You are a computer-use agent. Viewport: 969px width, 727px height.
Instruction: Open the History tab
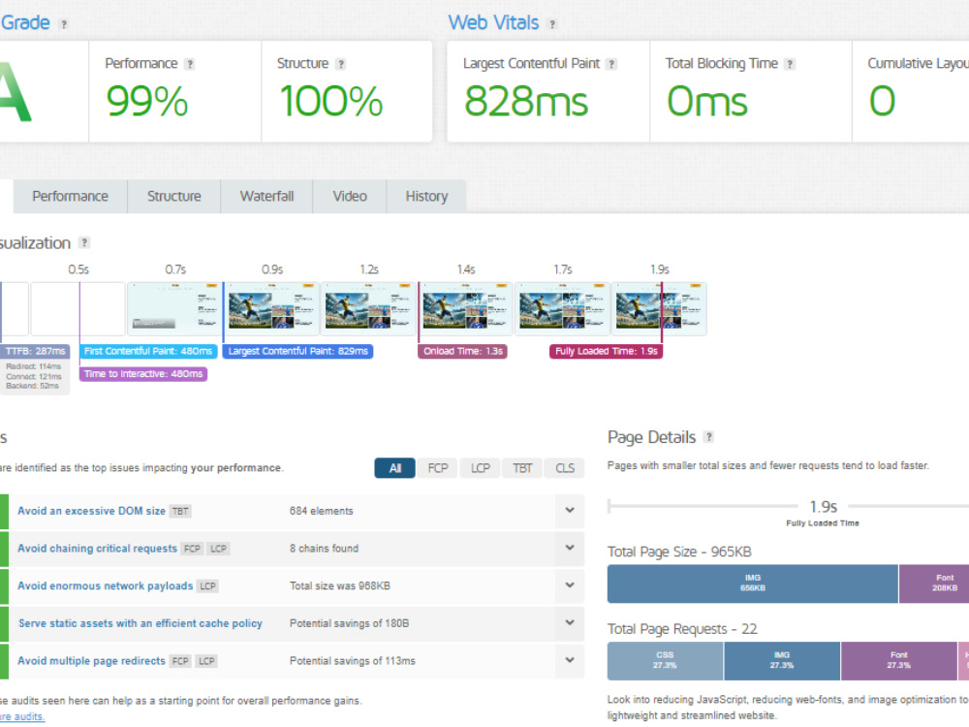coord(426,197)
